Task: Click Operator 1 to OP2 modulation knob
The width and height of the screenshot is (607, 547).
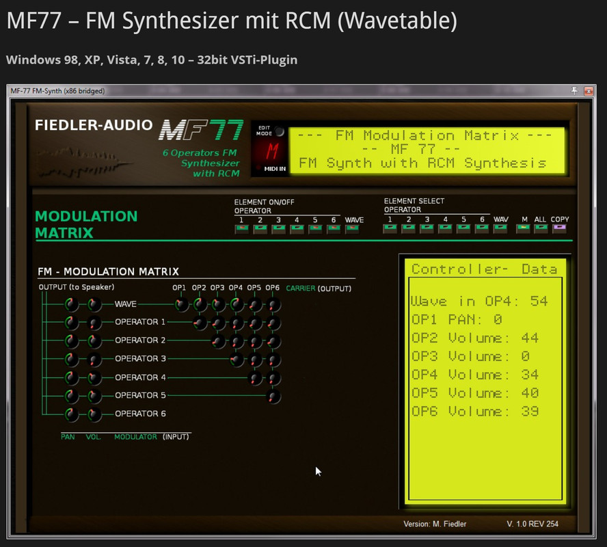Action: [x=200, y=323]
